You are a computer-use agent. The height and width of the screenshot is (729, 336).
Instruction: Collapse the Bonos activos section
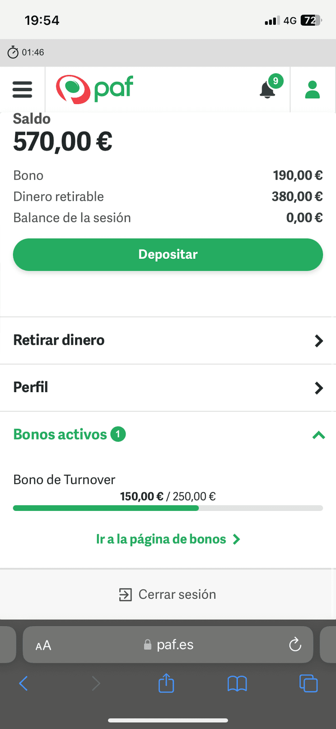tap(319, 435)
